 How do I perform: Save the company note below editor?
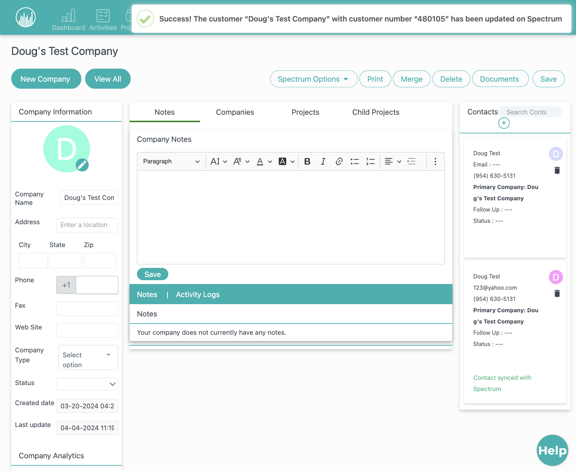(152, 274)
